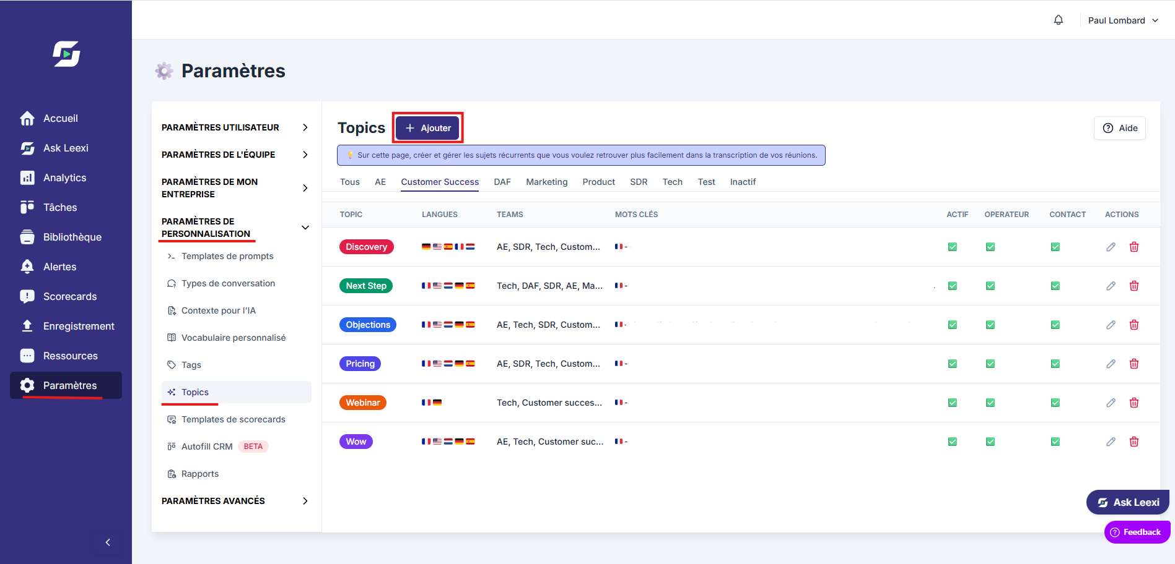This screenshot has height=564, width=1175.
Task: Open Autofill CRM beta settings
Action: pos(236,446)
